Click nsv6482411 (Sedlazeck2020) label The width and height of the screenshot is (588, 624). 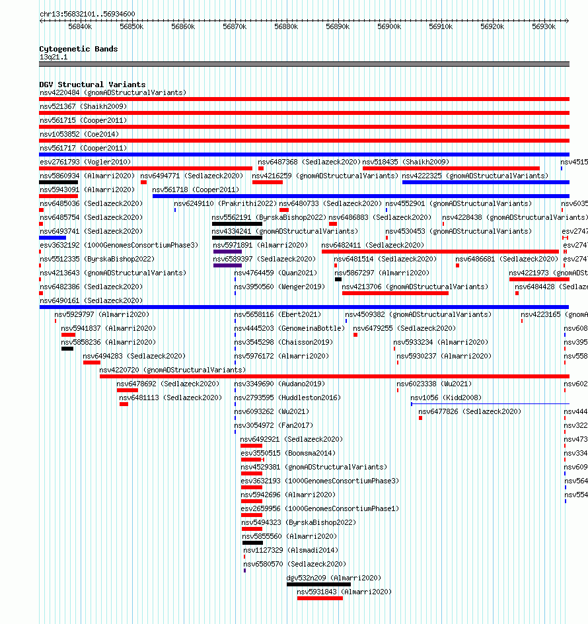pyautogui.click(x=373, y=246)
